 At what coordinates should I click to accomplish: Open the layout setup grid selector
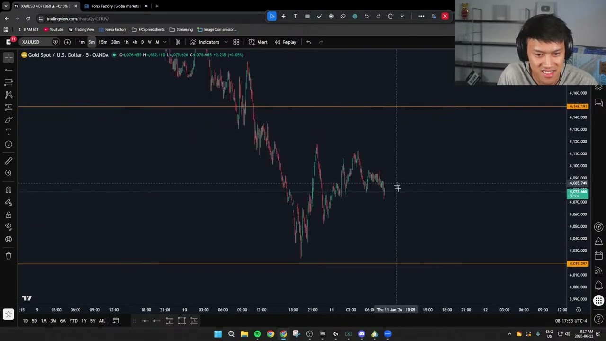[236, 42]
